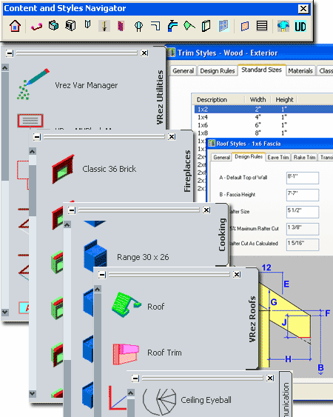This screenshot has height=417, width=333.
Task: Click the Default Top of Wall field
Action: pos(303,178)
